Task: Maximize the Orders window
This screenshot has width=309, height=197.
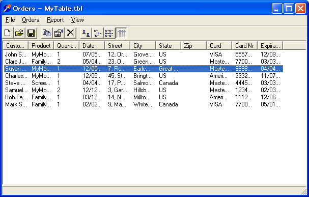Action: (289, 9)
